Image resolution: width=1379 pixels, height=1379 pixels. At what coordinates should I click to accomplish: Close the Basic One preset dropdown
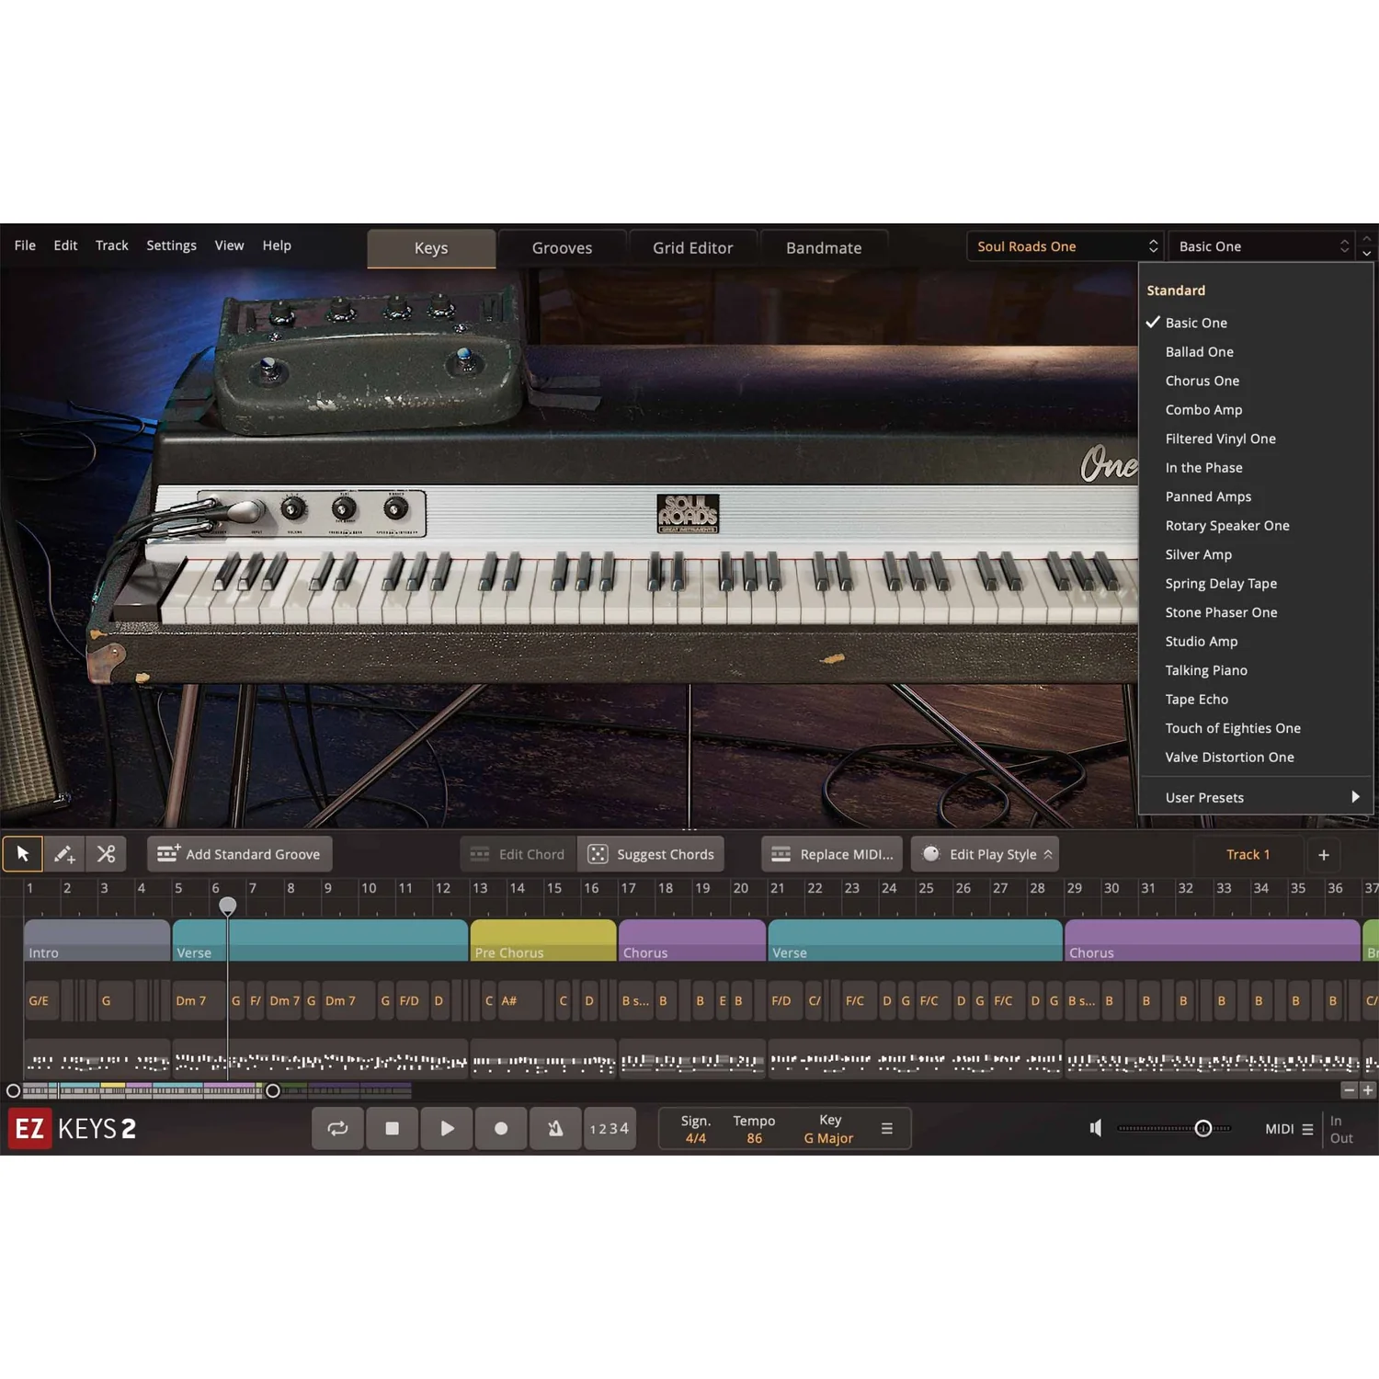(x=1261, y=246)
